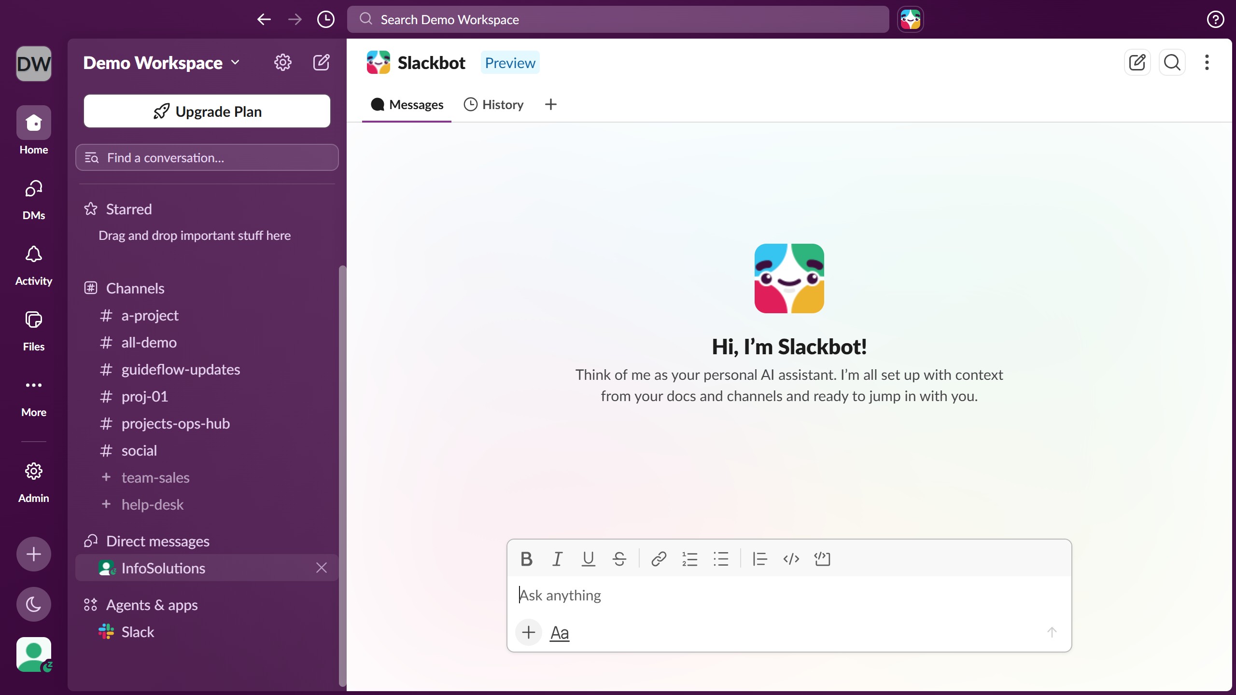Open the projects-ops-hub channel

click(x=207, y=423)
